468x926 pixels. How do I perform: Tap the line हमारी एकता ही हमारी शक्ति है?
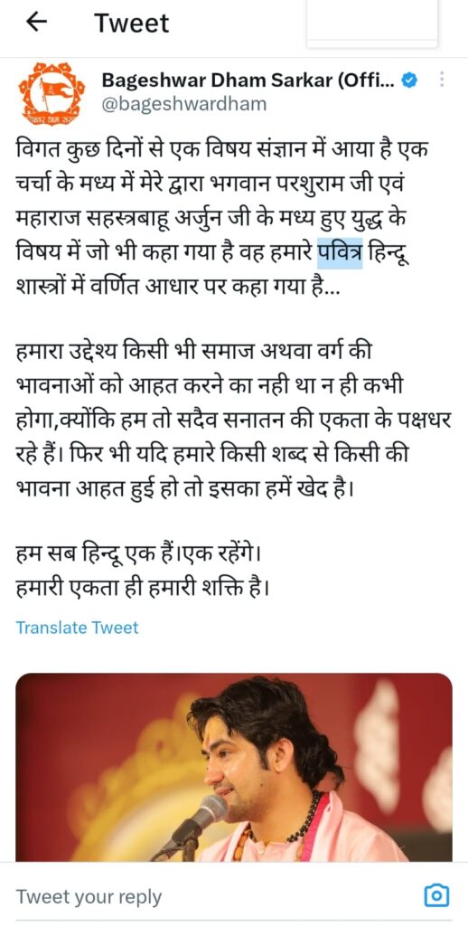[x=142, y=589]
